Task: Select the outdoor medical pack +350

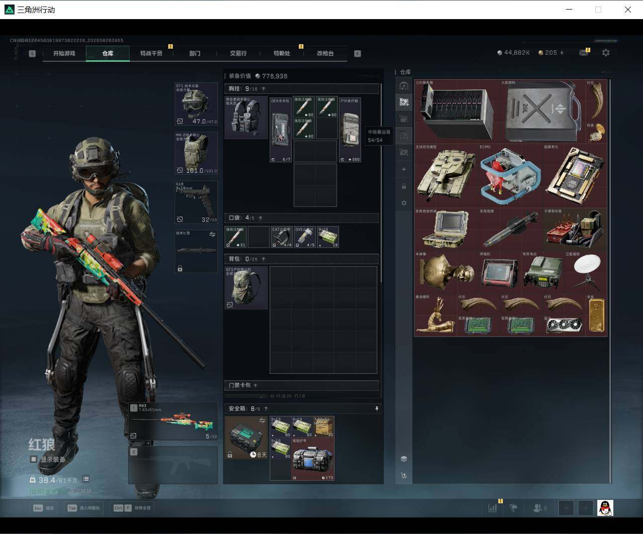Action: click(x=350, y=130)
